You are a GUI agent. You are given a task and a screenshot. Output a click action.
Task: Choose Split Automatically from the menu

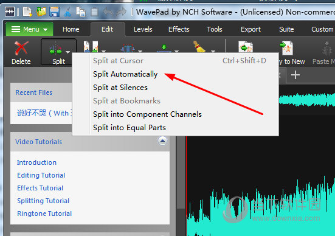click(176, 74)
